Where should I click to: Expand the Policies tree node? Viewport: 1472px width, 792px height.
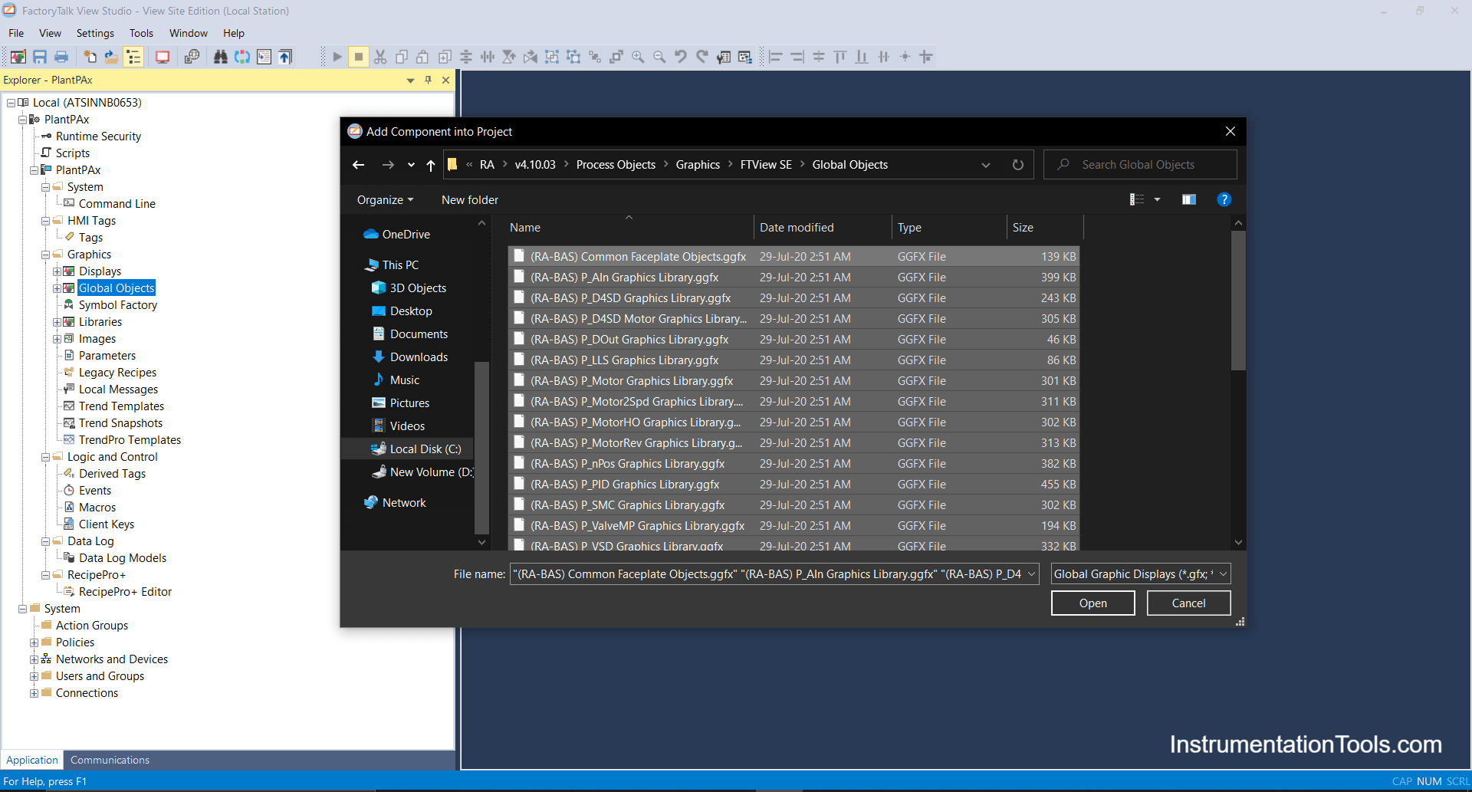pos(34,642)
